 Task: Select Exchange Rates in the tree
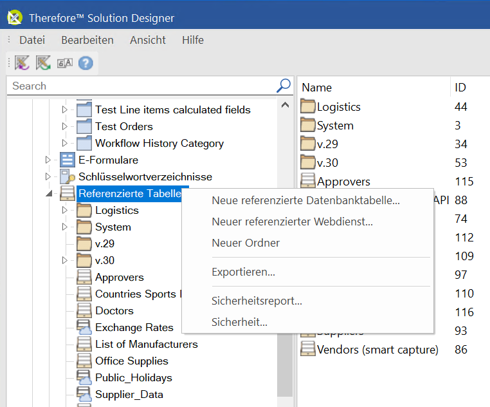[x=134, y=327]
